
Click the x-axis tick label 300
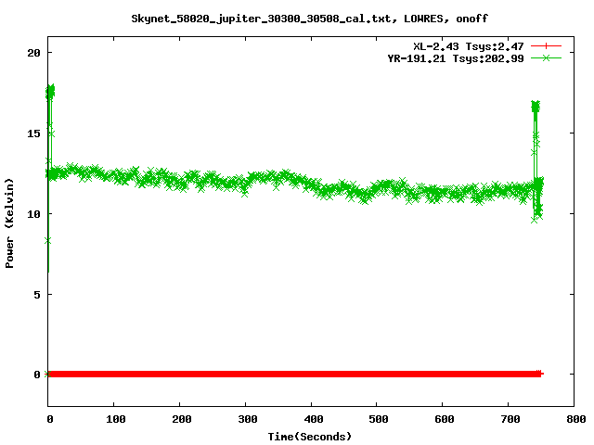pyautogui.click(x=248, y=419)
